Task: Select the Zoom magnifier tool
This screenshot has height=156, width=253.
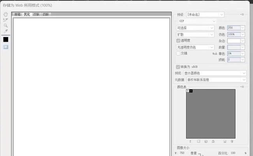Action: [x=6, y=25]
